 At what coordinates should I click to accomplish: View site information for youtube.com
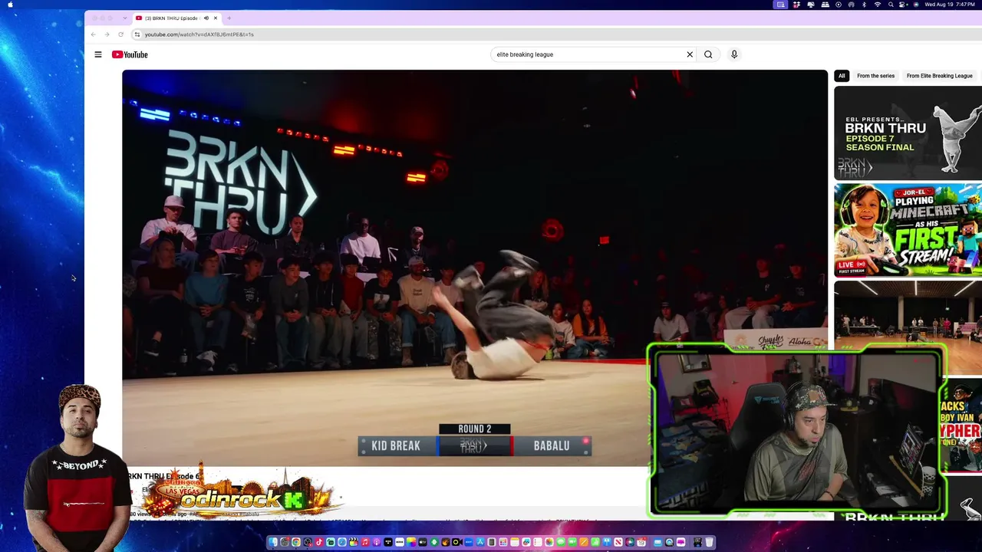click(x=137, y=34)
